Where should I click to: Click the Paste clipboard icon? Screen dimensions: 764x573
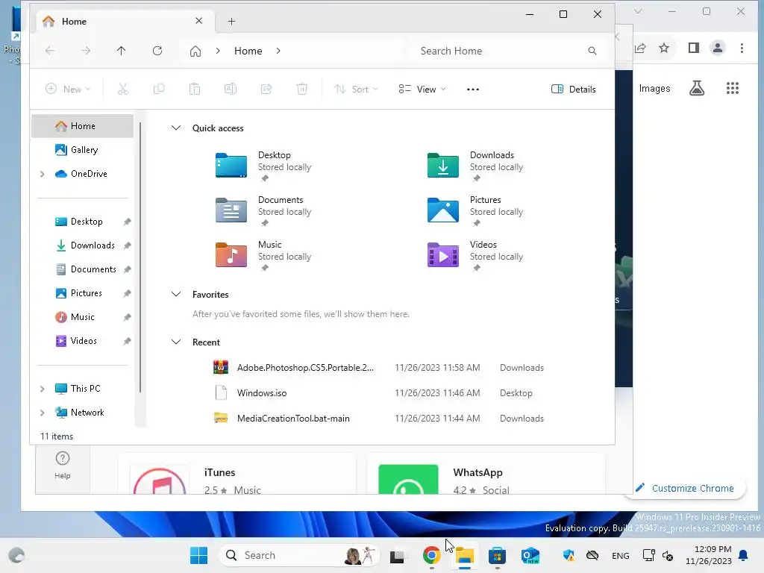195,90
